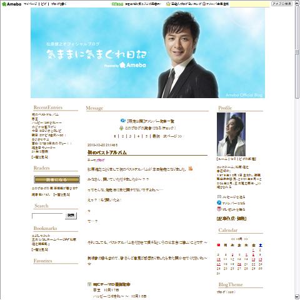Open 一覧を見る link in Readers section
Viewport: 300px width, 300px height.
61,194
